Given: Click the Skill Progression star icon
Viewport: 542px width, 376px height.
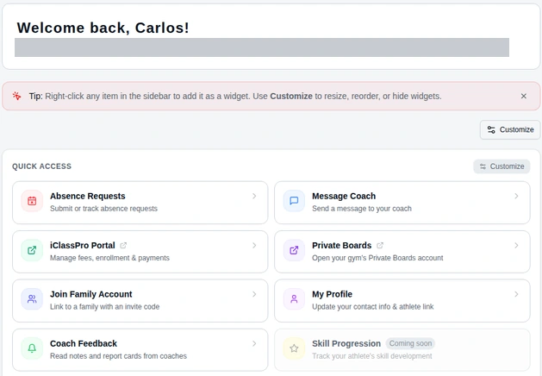Looking at the screenshot, I should point(294,348).
